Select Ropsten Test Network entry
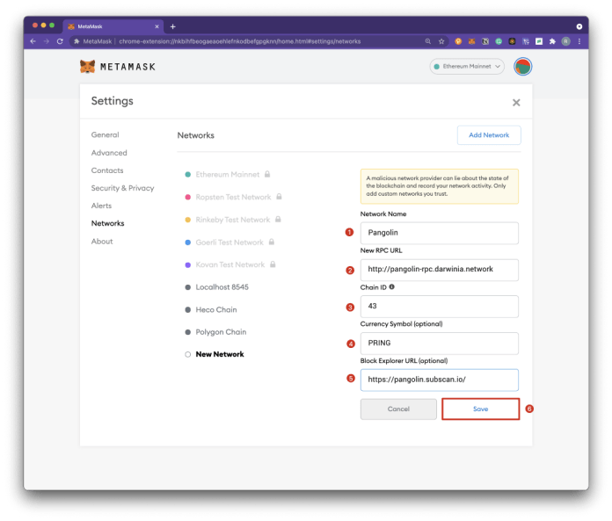Screen dimensions: 612x521 [x=233, y=197]
